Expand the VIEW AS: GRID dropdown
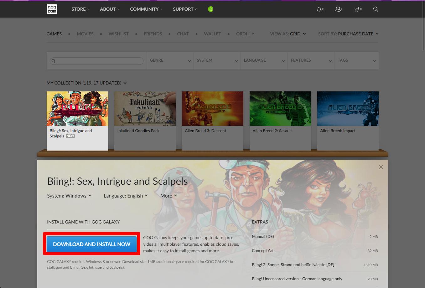This screenshot has height=288, width=425. [288, 34]
